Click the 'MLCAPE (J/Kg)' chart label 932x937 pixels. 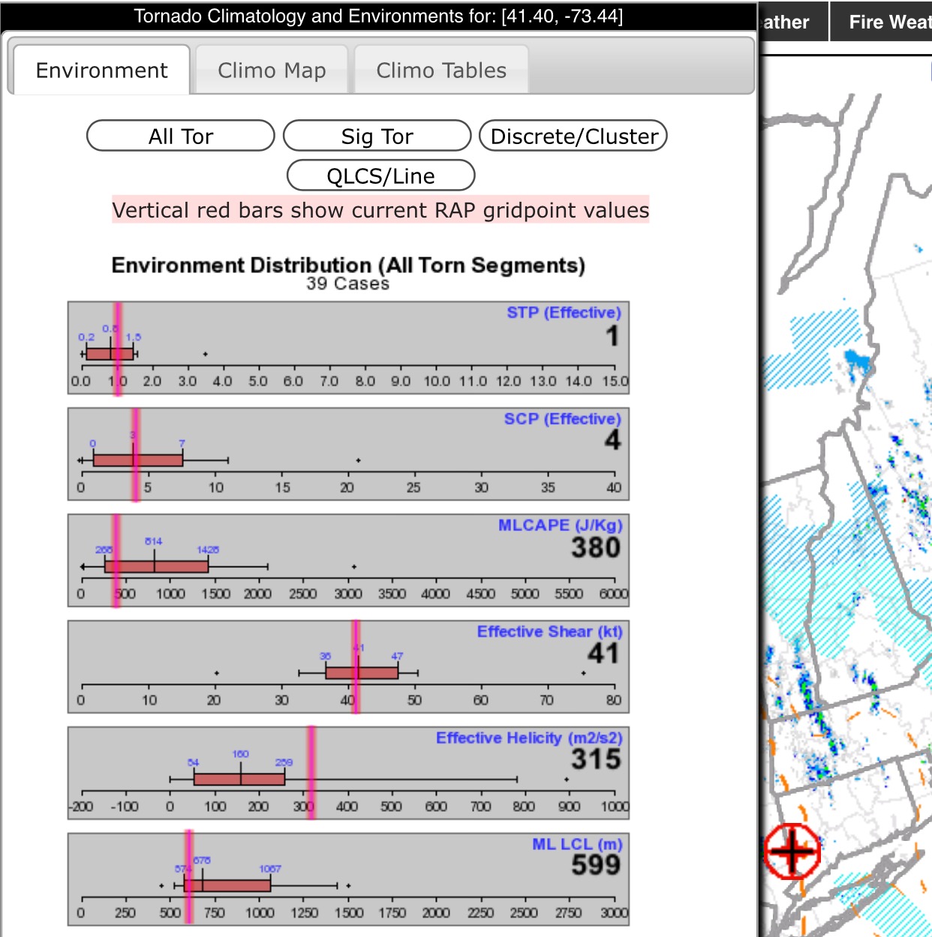pyautogui.click(x=561, y=525)
